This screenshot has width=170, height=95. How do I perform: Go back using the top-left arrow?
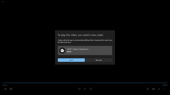click(3, 2)
